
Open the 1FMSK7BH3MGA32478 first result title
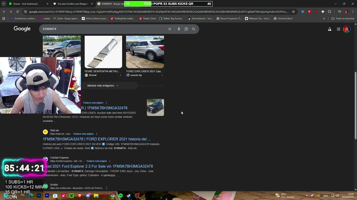coord(104,108)
